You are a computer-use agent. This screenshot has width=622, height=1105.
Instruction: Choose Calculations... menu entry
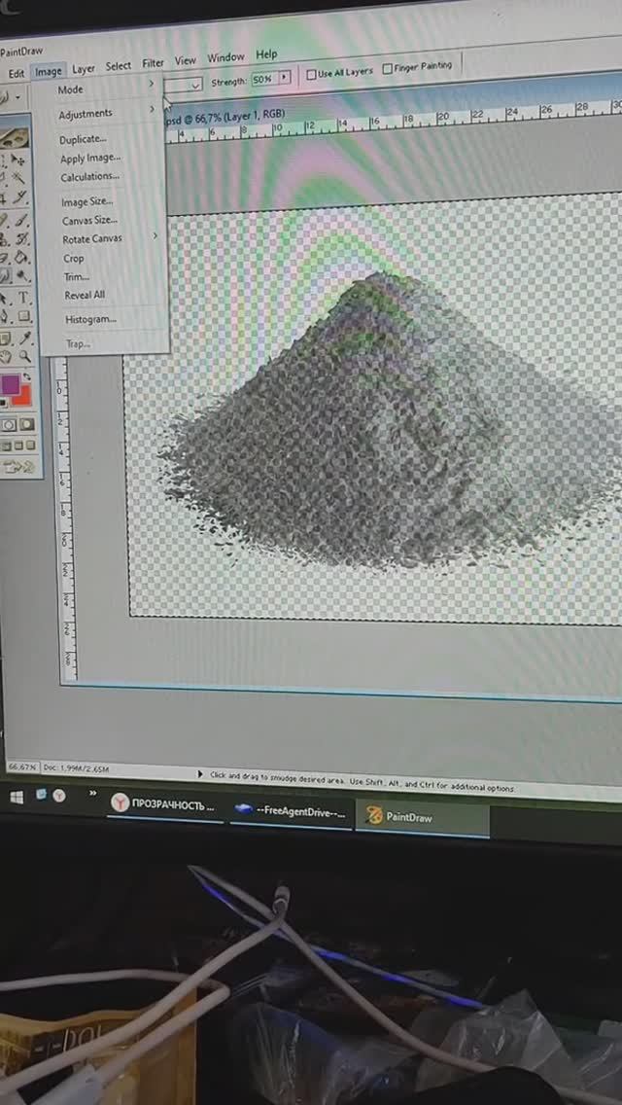tap(90, 177)
